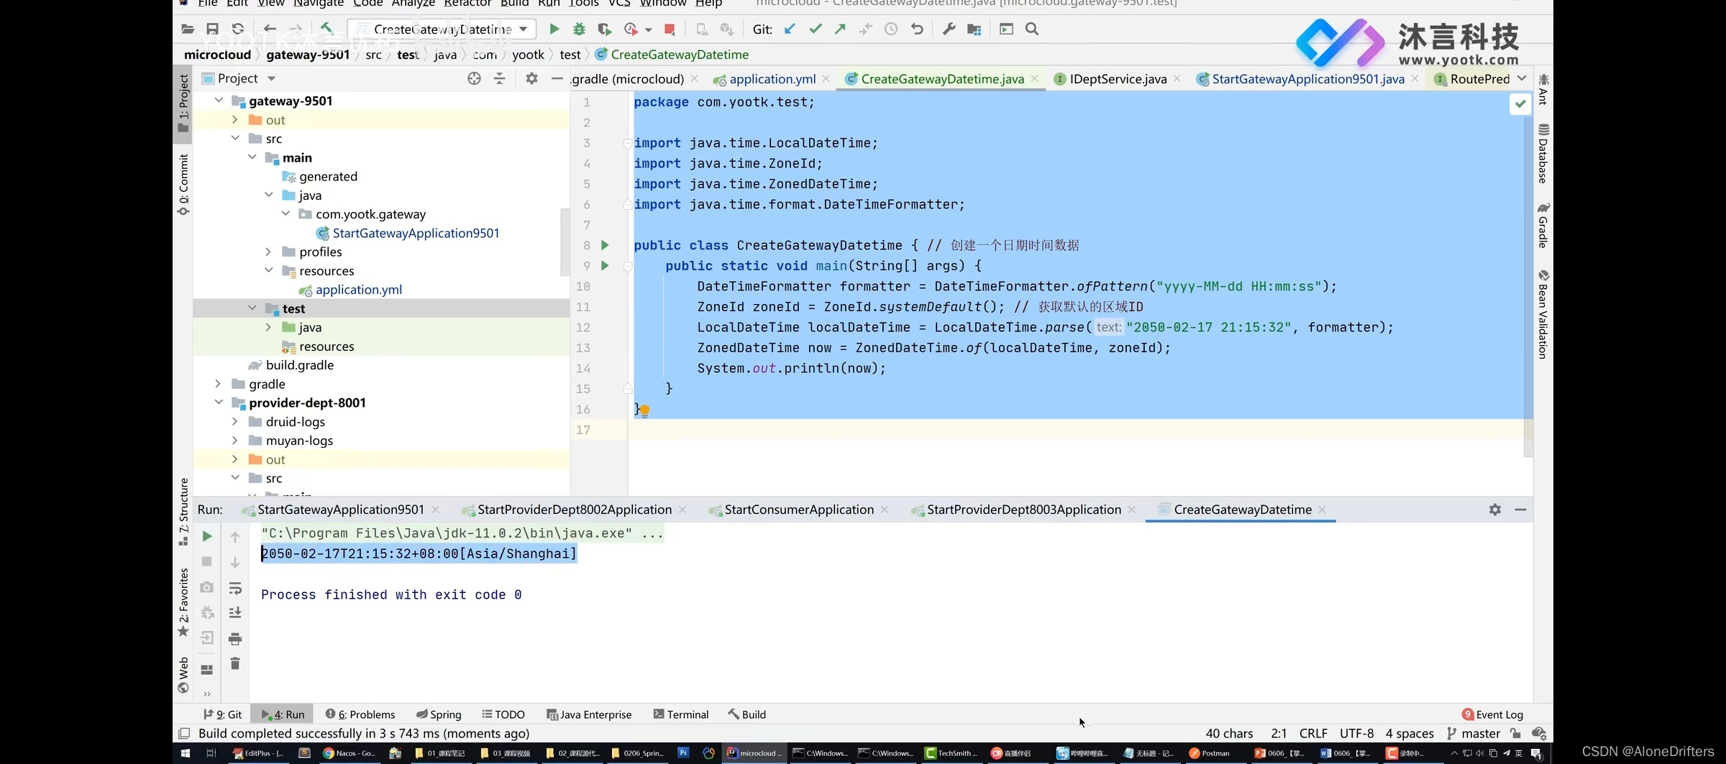The width and height of the screenshot is (1726, 764).
Task: Toggle Bean Validation tool window
Action: pyautogui.click(x=1543, y=314)
